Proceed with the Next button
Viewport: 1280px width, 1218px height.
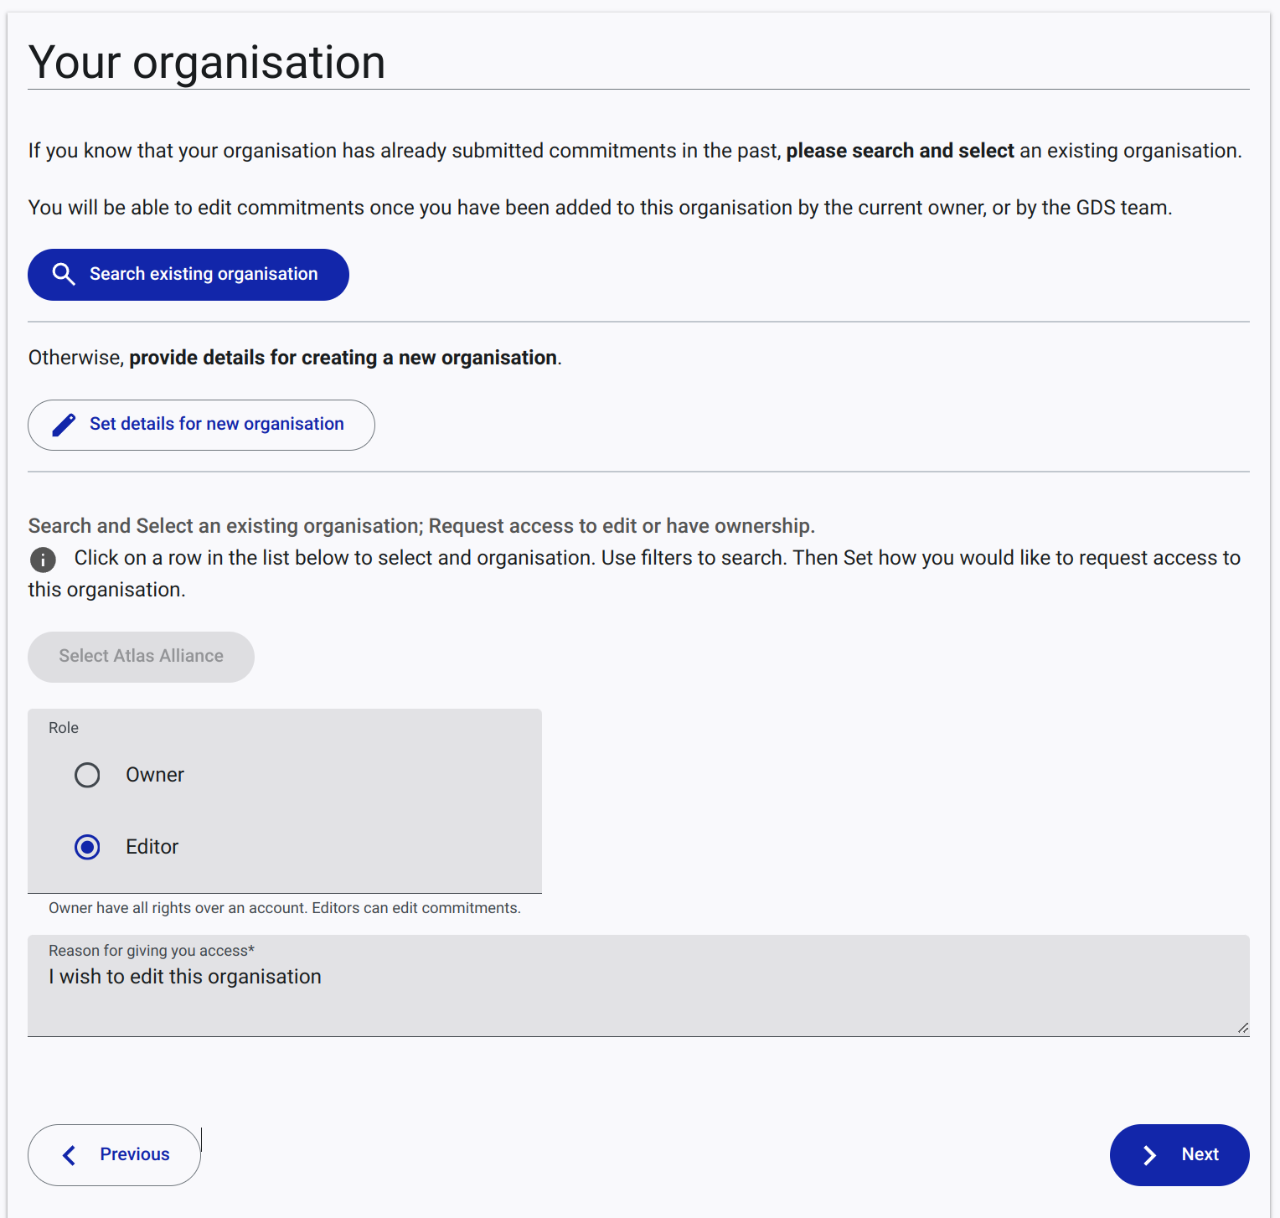point(1179,1155)
